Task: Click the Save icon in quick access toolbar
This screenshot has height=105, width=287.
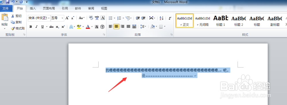Action: click(x=7, y=2)
